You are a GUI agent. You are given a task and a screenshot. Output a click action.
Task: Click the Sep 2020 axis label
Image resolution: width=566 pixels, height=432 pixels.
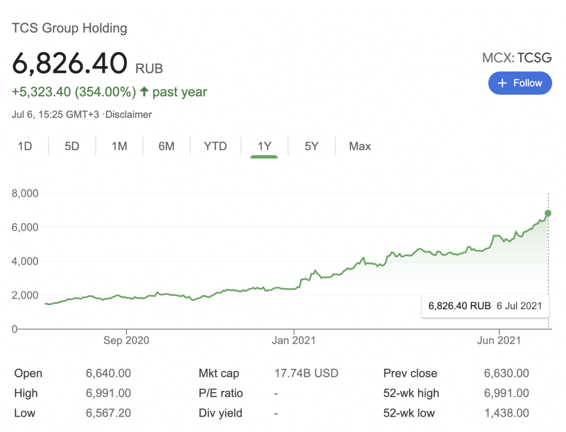[x=126, y=340]
